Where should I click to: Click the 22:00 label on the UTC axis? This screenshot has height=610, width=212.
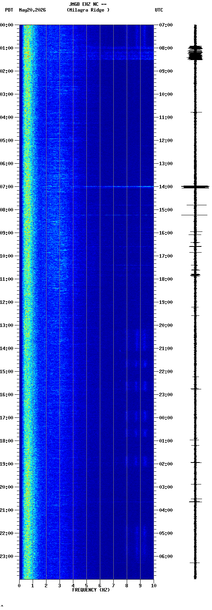[x=166, y=372]
